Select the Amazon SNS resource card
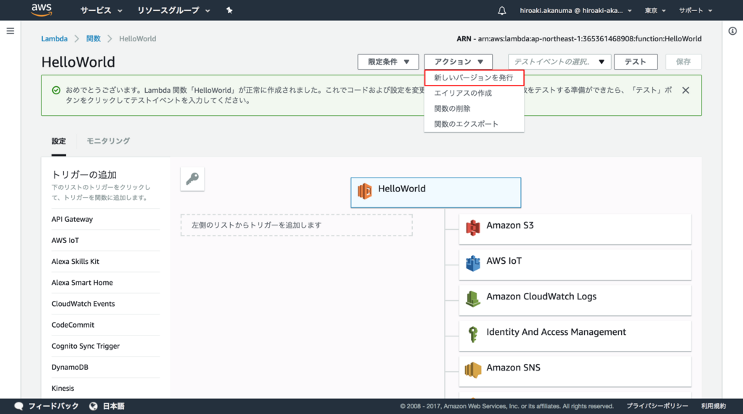 tap(575, 371)
